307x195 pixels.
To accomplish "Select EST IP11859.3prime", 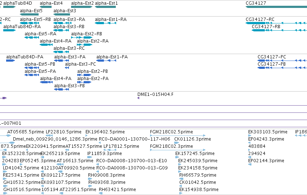I will point(90,157).
